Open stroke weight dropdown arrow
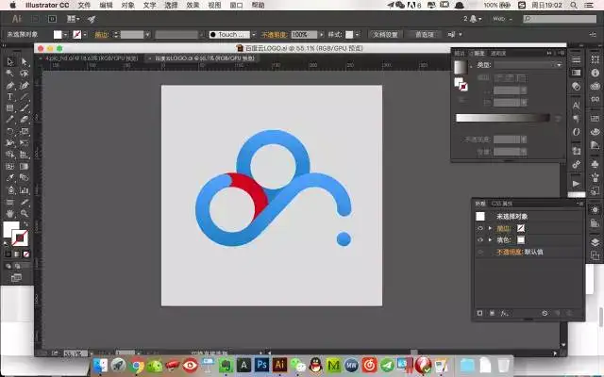 147,35
